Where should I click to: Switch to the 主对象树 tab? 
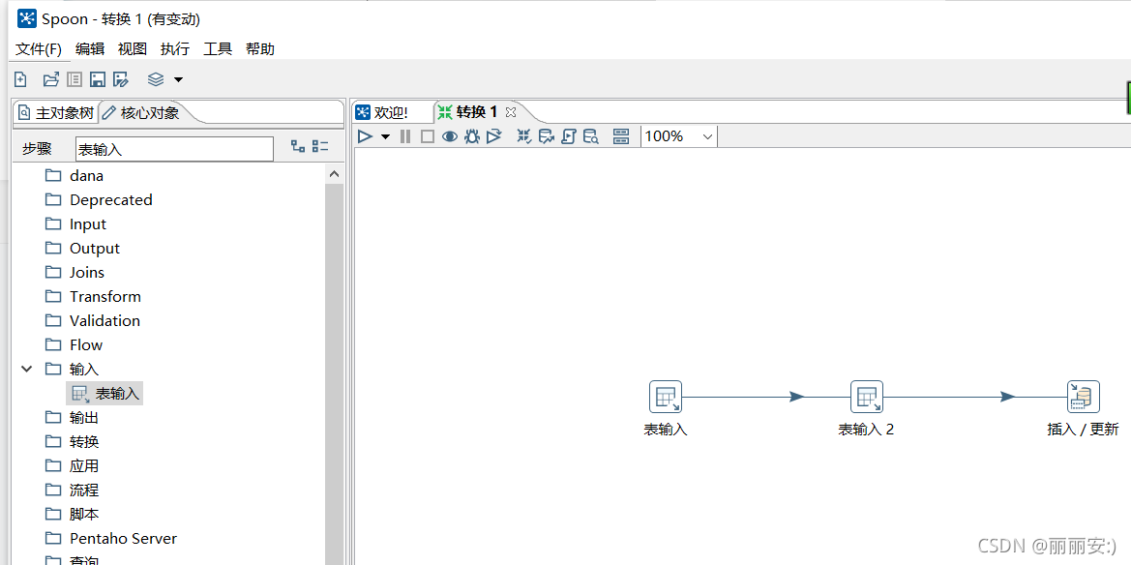[56, 112]
